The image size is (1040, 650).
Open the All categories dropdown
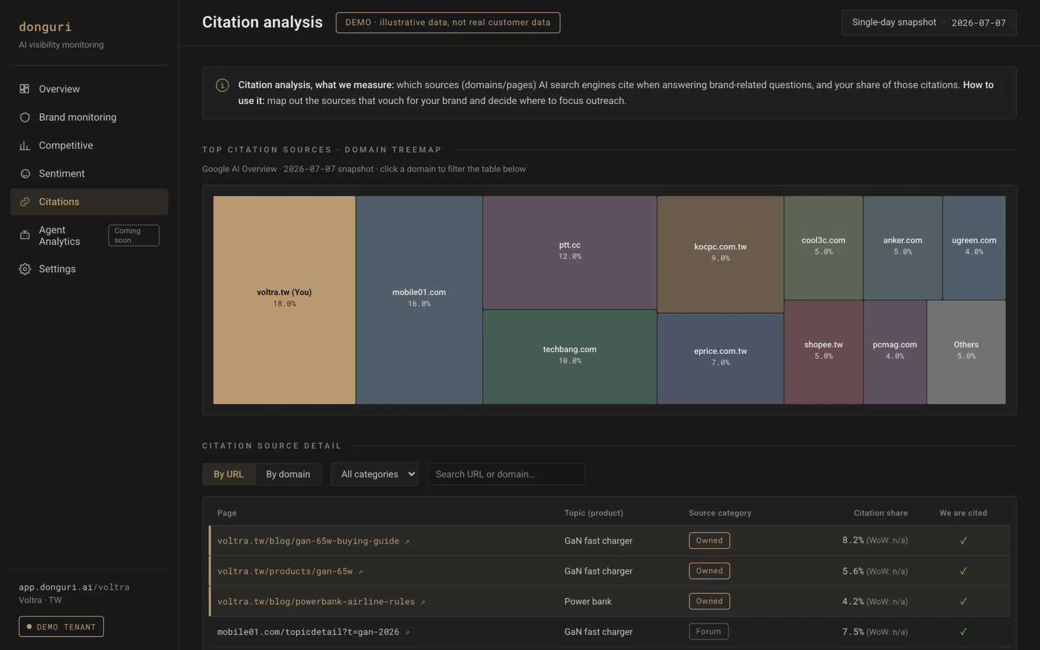pyautogui.click(x=374, y=474)
